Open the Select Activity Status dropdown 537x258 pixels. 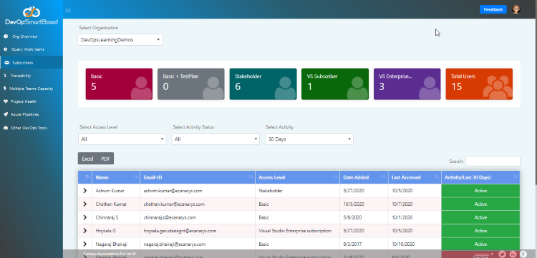click(216, 139)
